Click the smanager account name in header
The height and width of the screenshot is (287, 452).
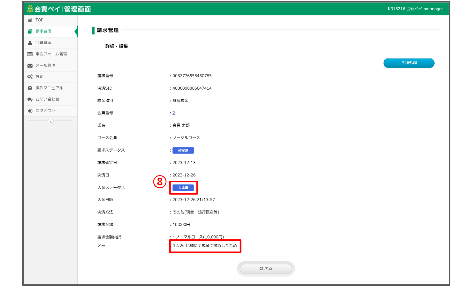coord(433,9)
